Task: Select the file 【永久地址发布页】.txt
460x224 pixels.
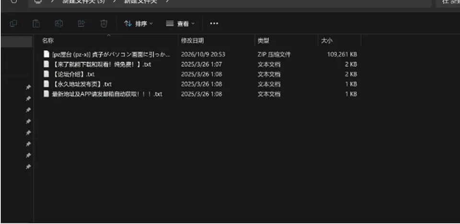Action: [x=82, y=84]
